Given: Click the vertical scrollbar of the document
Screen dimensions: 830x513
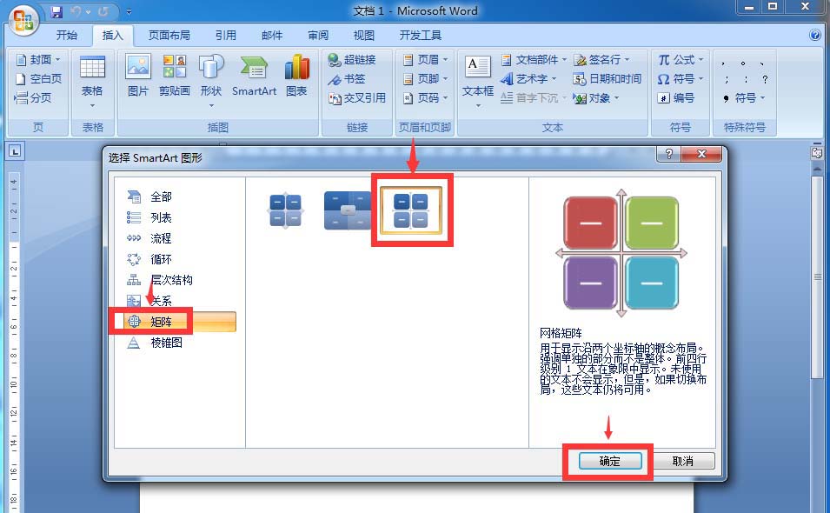Looking at the screenshot, I should pyautogui.click(x=818, y=277).
